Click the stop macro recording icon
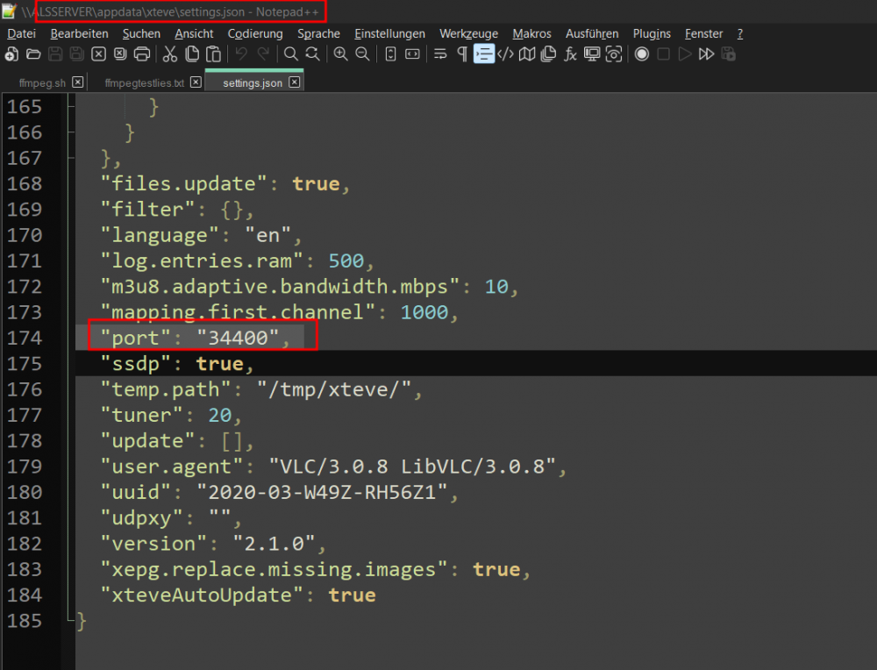Viewport: 877px width, 670px height. pos(663,54)
